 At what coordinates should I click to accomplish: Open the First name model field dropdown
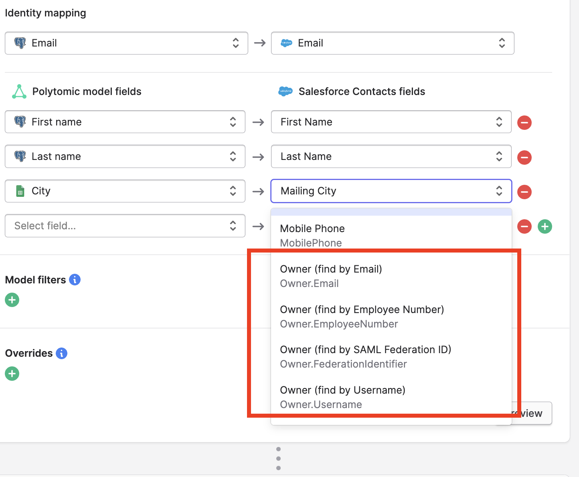click(x=125, y=122)
